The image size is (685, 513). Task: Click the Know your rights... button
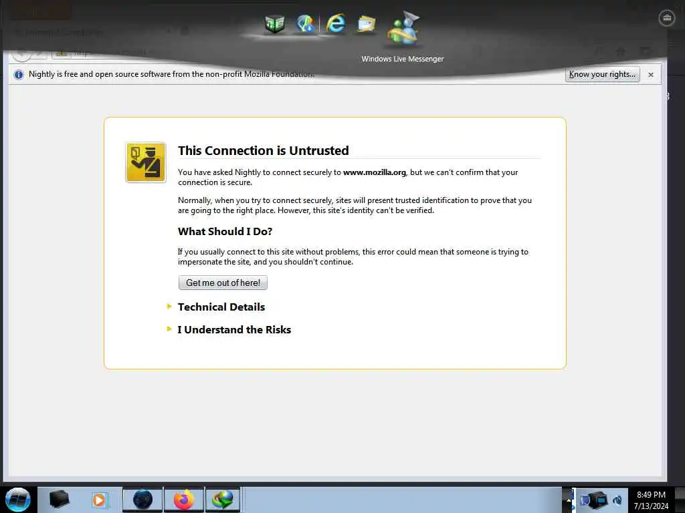(603, 74)
